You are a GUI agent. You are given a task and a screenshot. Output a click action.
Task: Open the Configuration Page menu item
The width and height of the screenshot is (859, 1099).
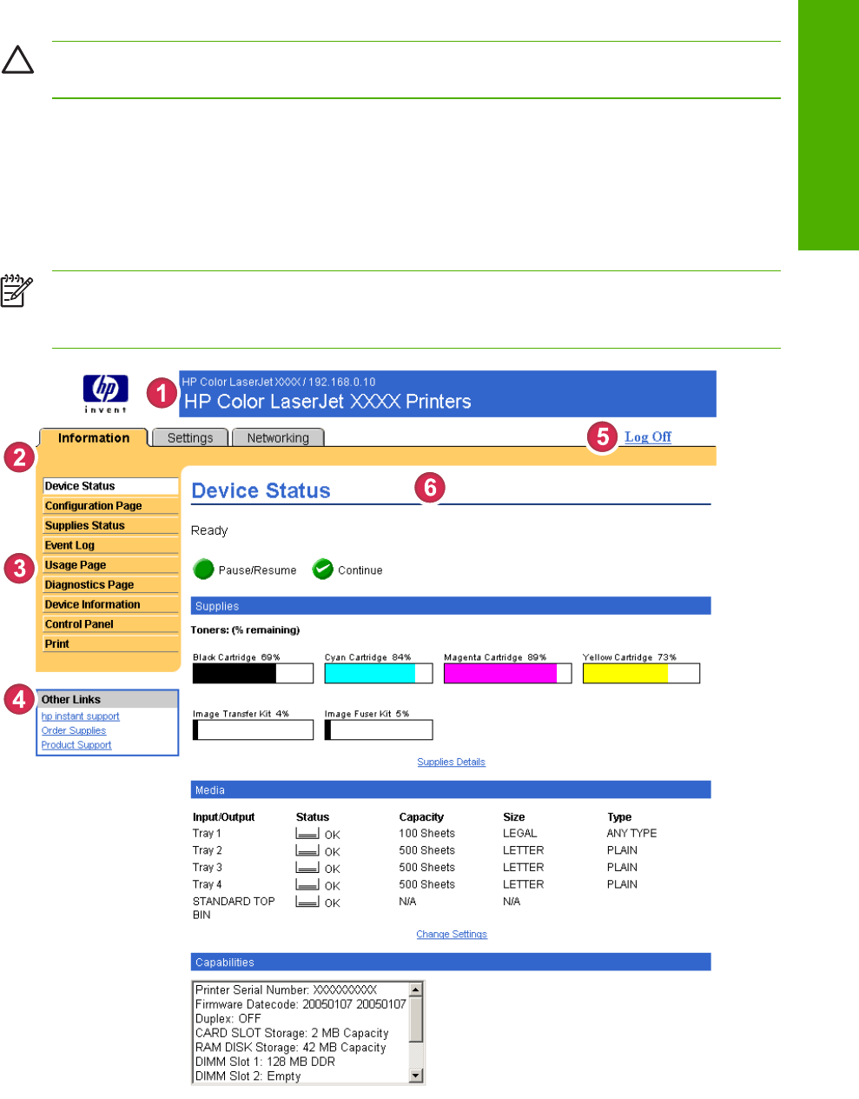pyautogui.click(x=110, y=506)
